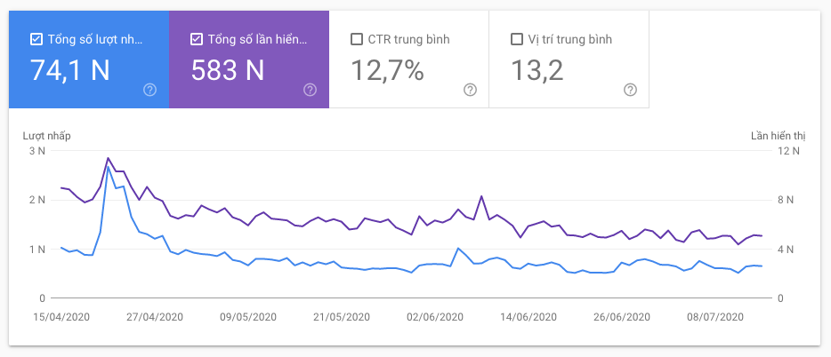Click the purple impressions line peak in chart
831x357 pixels.
click(x=109, y=157)
